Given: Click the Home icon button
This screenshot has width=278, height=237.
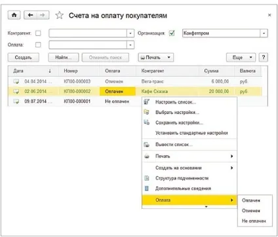Looking at the screenshot, I should tap(14, 15).
